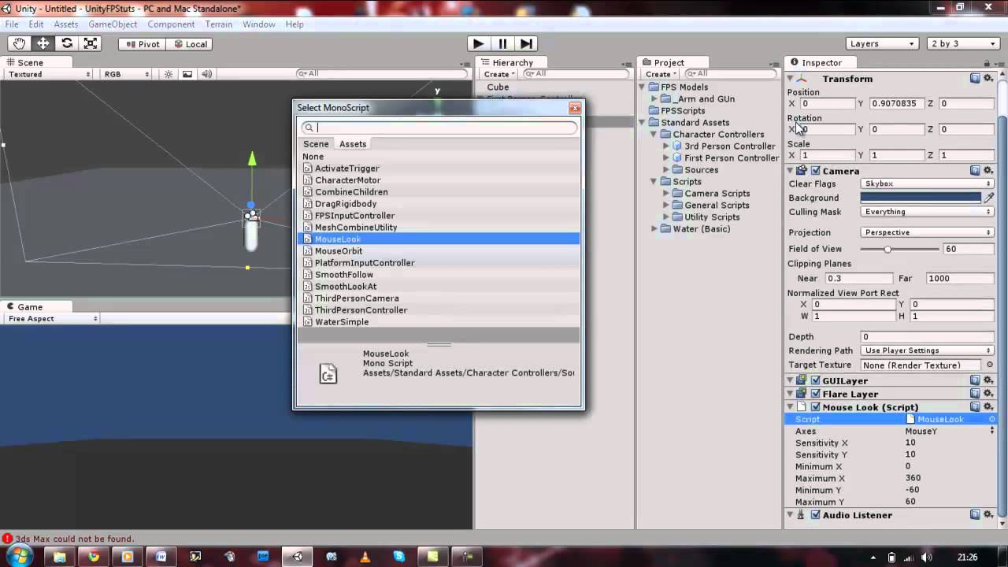Open Chrome from the Windows taskbar
This screenshot has height=567, width=1008.
(94, 557)
